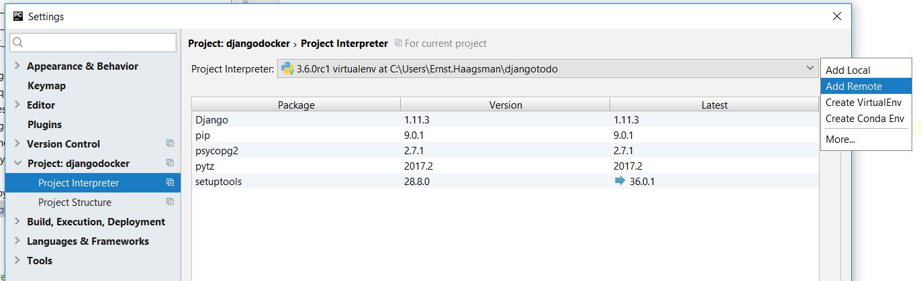
Task: Click the PyCharm icon in Settings title bar
Action: pos(18,15)
